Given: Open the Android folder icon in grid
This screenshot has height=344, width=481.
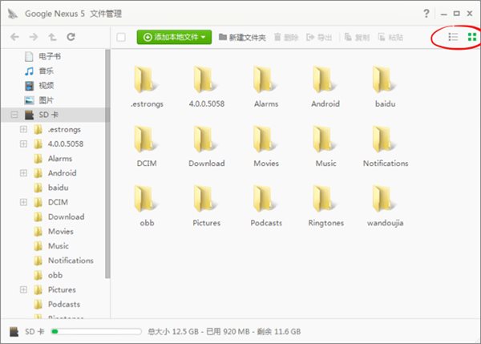Looking at the screenshot, I should [x=324, y=80].
